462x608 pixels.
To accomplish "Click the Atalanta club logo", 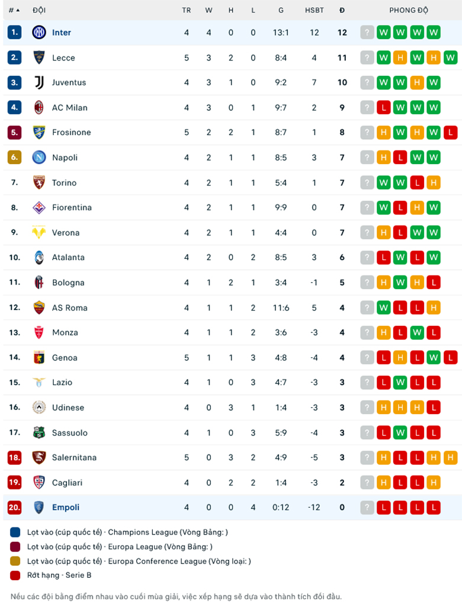I will 39,257.
